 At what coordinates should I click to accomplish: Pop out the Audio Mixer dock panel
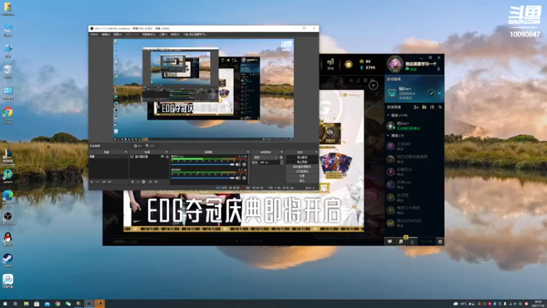click(x=248, y=152)
